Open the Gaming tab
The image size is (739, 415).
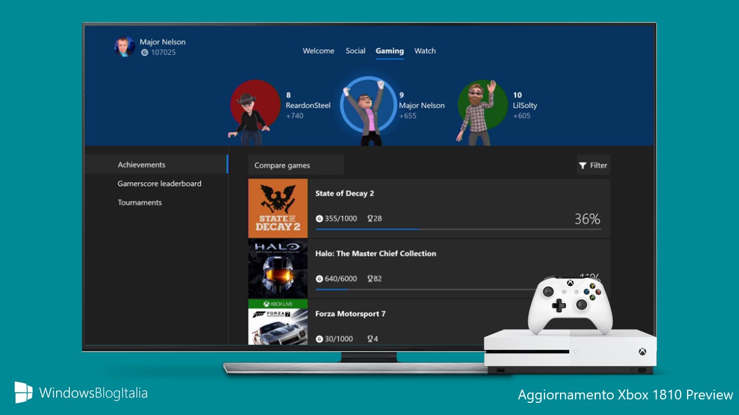[390, 51]
